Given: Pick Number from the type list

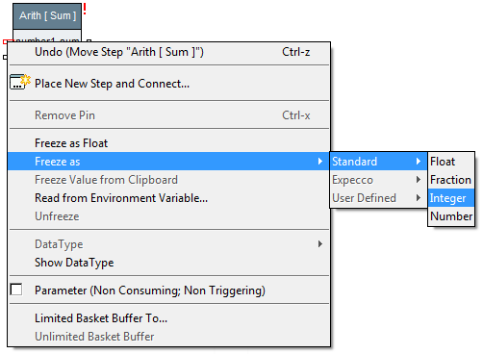Looking at the screenshot, I should point(451,216).
